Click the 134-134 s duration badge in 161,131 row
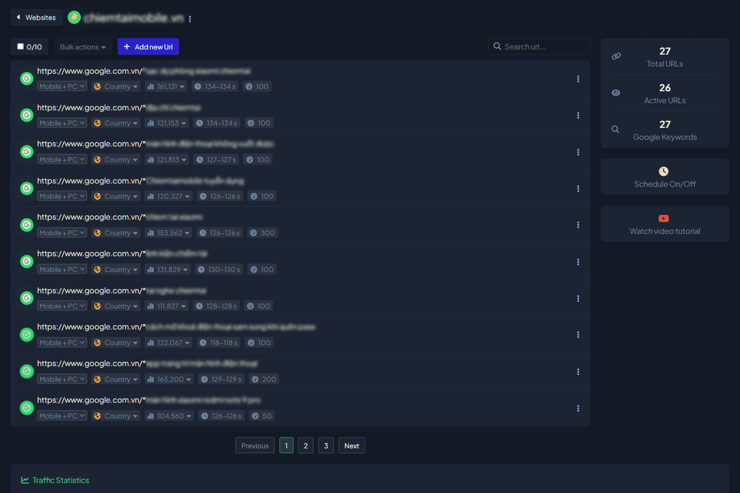Screen dimensions: 740x493 [215, 87]
